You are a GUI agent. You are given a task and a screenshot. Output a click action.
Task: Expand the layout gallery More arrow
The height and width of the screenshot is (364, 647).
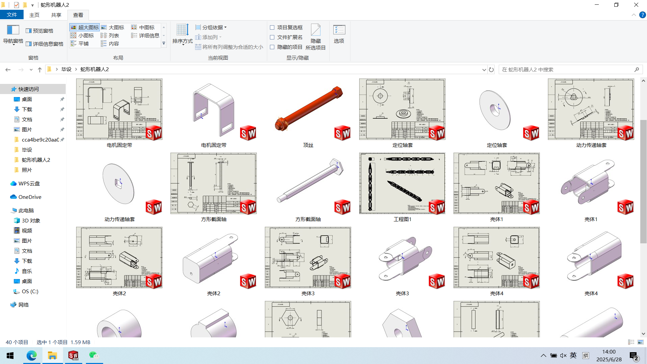(x=164, y=43)
